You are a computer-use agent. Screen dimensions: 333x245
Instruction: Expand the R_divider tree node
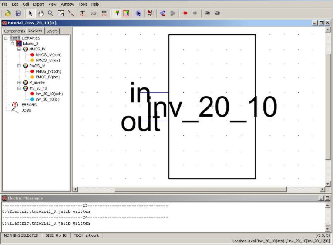coord(19,83)
